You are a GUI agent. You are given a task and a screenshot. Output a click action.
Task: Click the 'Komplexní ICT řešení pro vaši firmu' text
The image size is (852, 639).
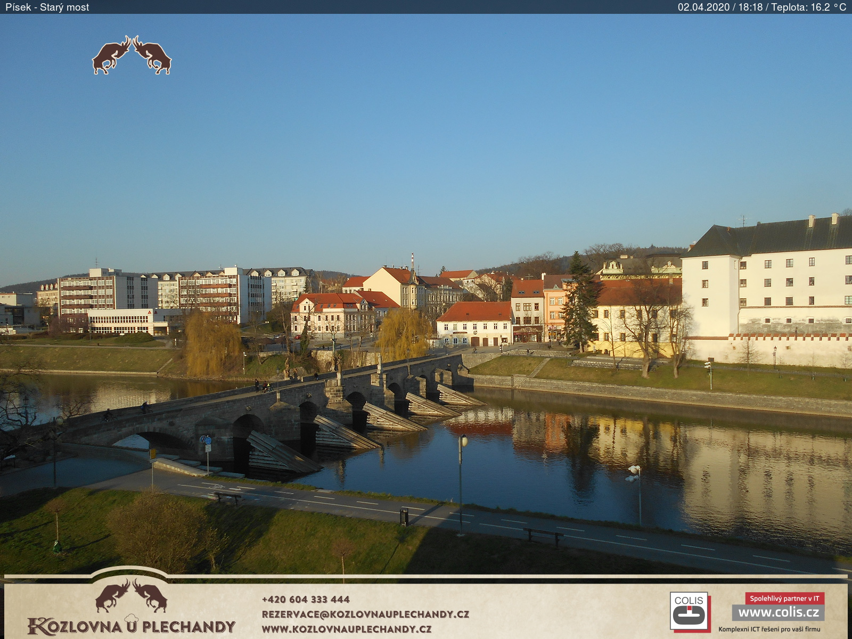(x=769, y=629)
